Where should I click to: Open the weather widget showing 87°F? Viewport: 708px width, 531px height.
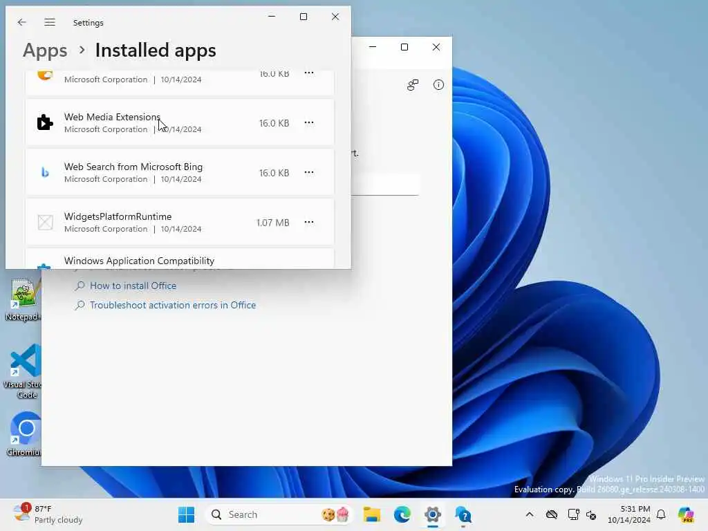pos(48,514)
